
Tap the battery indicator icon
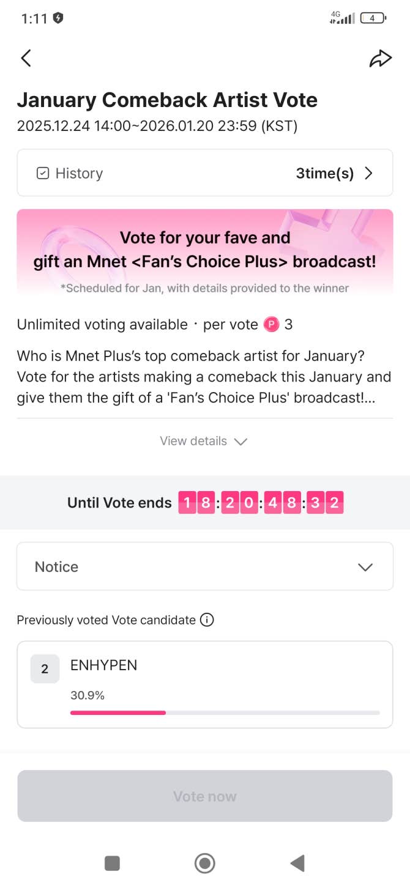pos(373,18)
